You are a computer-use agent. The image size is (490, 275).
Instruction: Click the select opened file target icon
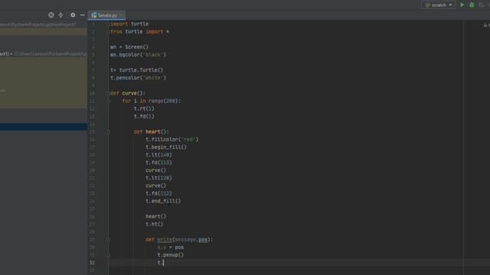(51, 15)
